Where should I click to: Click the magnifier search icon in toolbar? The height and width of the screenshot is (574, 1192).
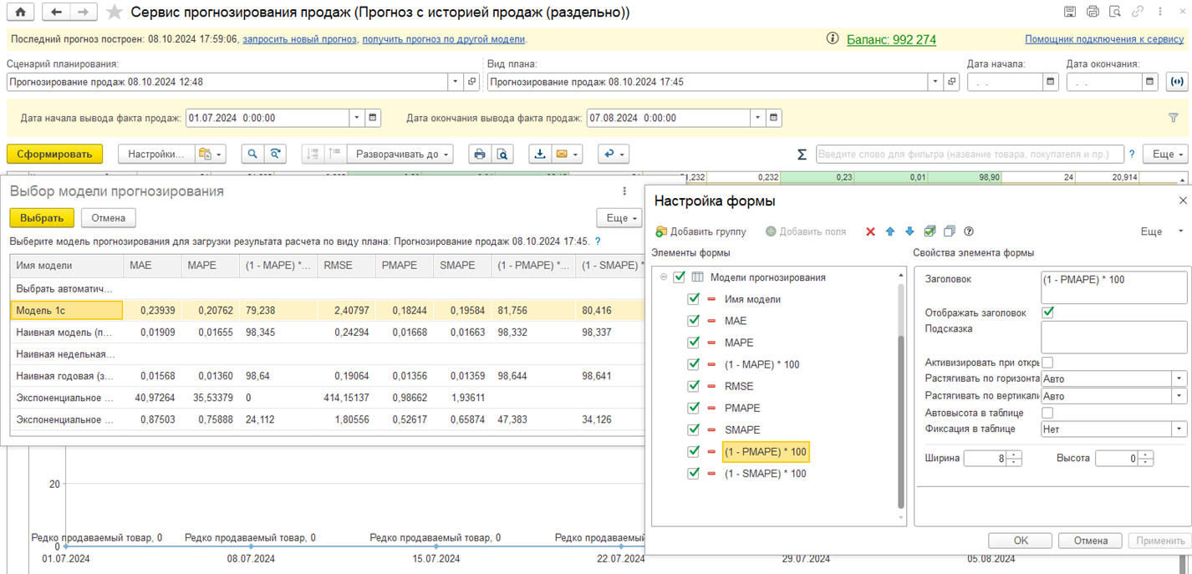[x=252, y=155]
